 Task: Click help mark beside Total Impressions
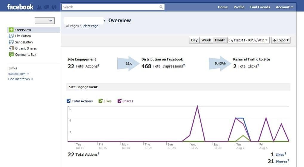coord(184,65)
